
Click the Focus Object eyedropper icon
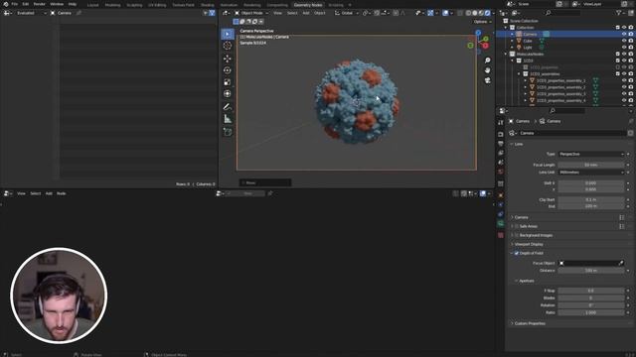click(620, 263)
